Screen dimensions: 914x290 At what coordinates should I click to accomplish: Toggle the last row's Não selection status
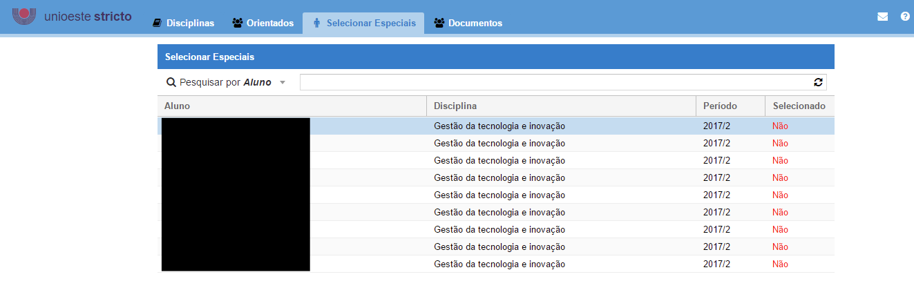[x=780, y=264]
